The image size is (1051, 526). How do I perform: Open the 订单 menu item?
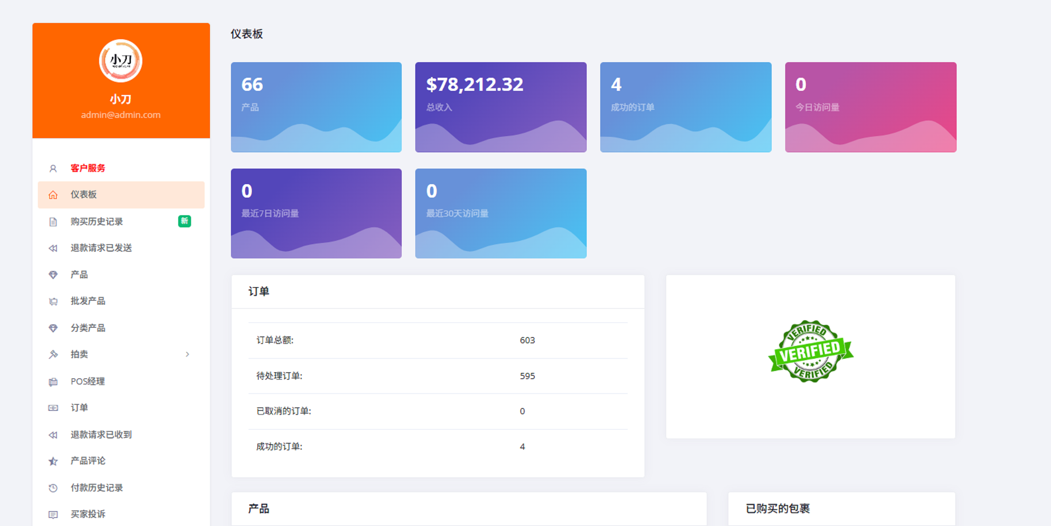[x=79, y=408]
